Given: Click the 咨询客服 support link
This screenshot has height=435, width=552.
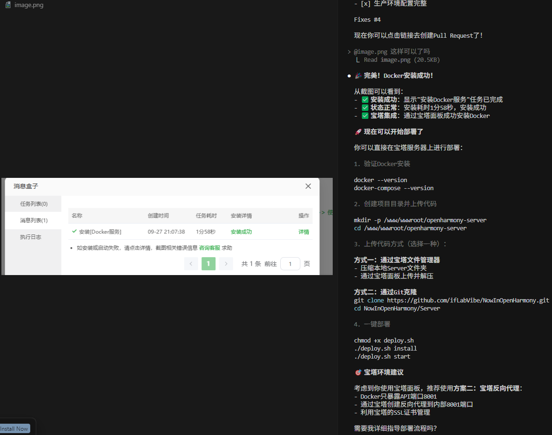Looking at the screenshot, I should pyautogui.click(x=209, y=248).
